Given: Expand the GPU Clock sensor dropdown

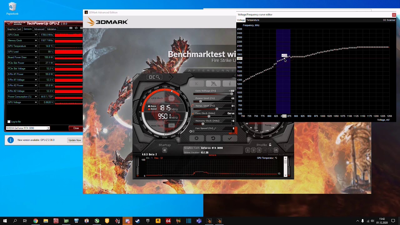Looking at the screenshot, I should (x=36, y=35).
